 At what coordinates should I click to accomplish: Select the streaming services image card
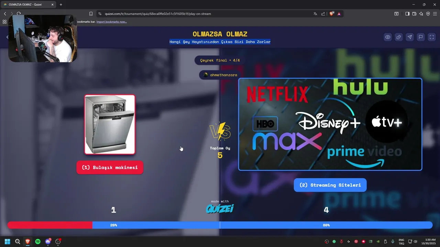click(x=330, y=124)
